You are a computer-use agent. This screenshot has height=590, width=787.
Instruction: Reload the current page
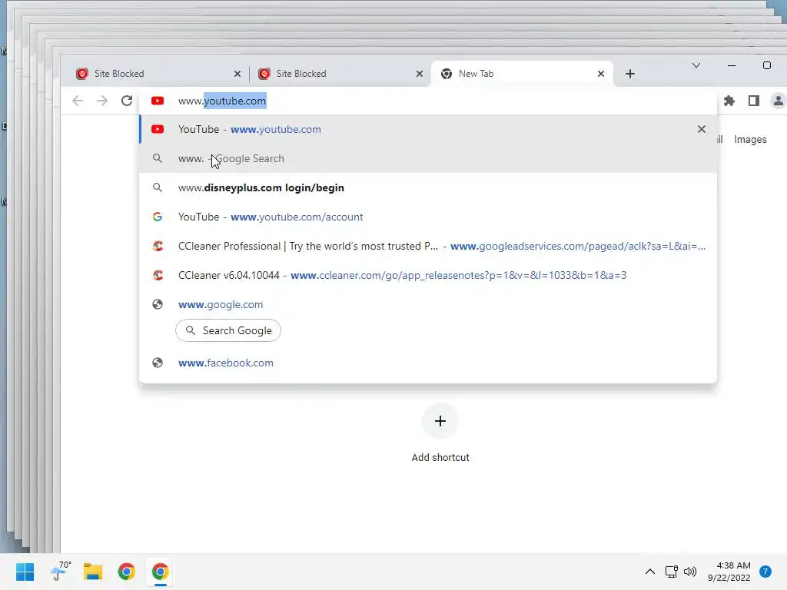click(x=127, y=101)
